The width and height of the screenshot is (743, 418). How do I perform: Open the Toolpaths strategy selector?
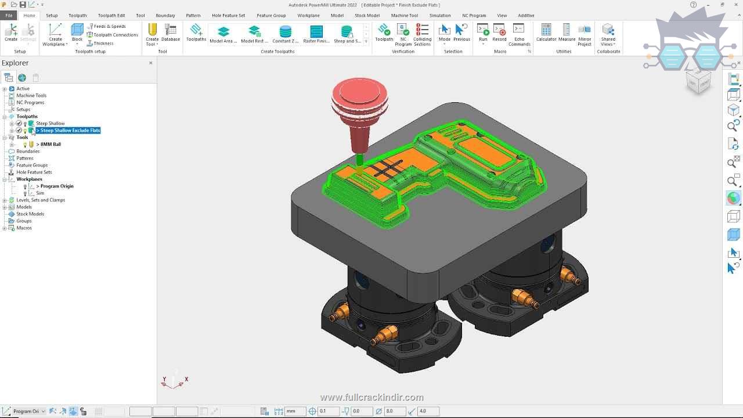[x=196, y=33]
